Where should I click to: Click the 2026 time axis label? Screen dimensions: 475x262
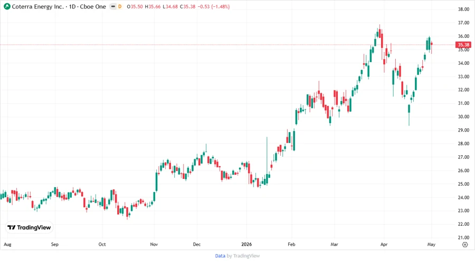246,244
